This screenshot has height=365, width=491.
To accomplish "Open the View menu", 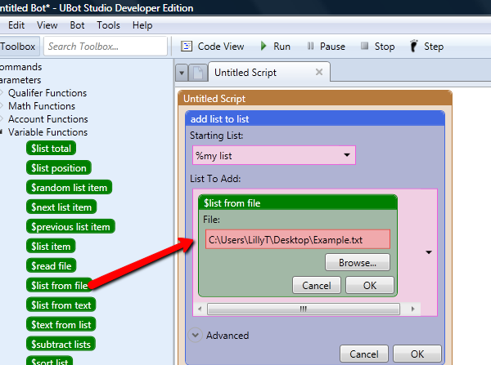I will point(47,25).
